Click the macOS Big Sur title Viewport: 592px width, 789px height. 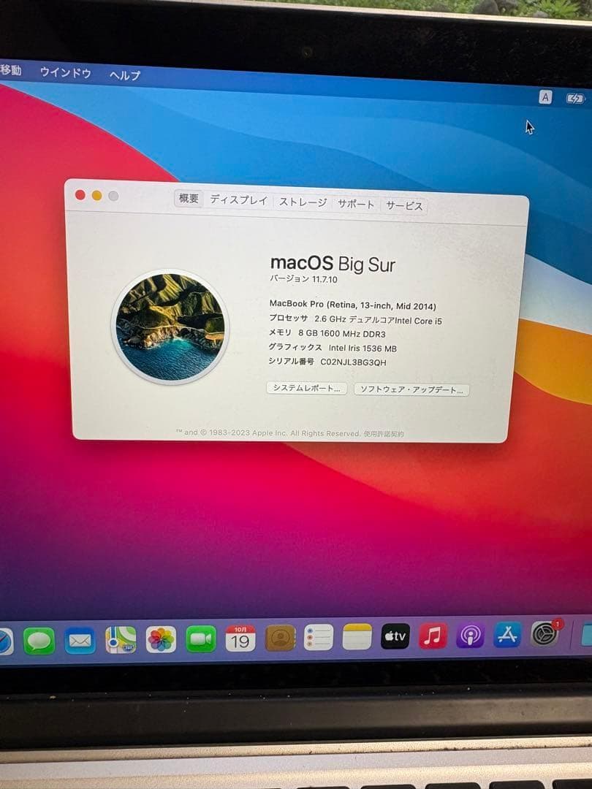click(333, 264)
